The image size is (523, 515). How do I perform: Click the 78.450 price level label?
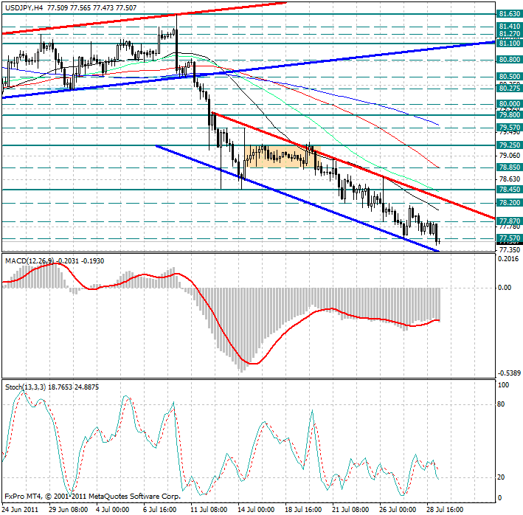click(x=509, y=190)
